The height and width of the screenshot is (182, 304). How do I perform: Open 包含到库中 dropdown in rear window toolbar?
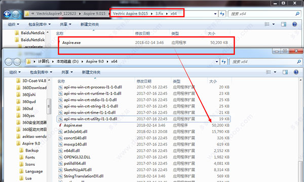pos(40,24)
